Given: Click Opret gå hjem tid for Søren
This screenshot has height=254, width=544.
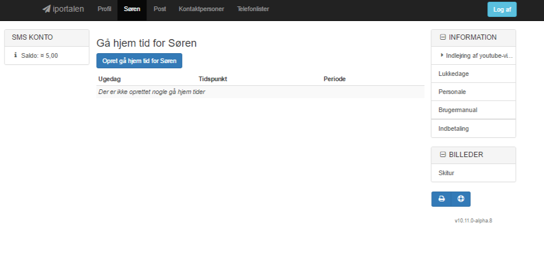Looking at the screenshot, I should (x=139, y=61).
